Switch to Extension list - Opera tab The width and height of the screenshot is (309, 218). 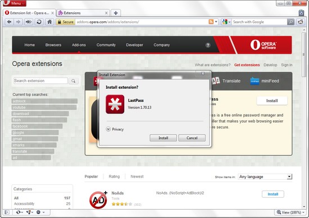coord(30,13)
